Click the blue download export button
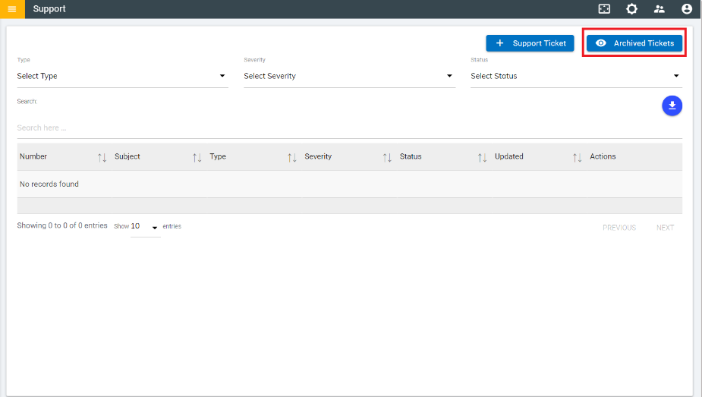This screenshot has width=702, height=397. point(672,106)
